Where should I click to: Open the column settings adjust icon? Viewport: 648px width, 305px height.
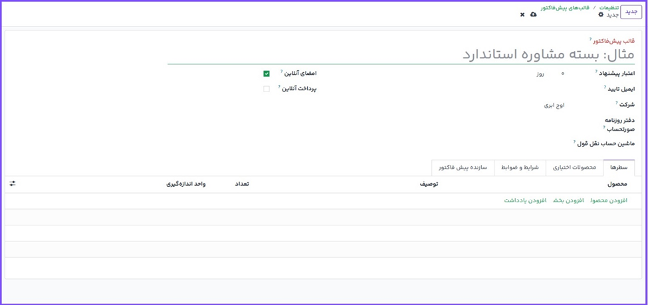(x=13, y=184)
